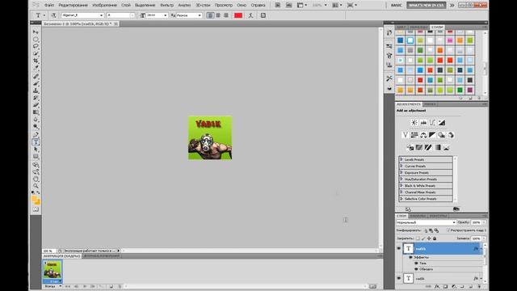Align text left in options bar
This screenshot has height=291, width=517.
pos(210,15)
